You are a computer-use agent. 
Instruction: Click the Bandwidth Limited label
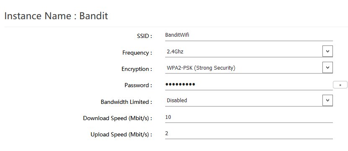click(x=127, y=102)
